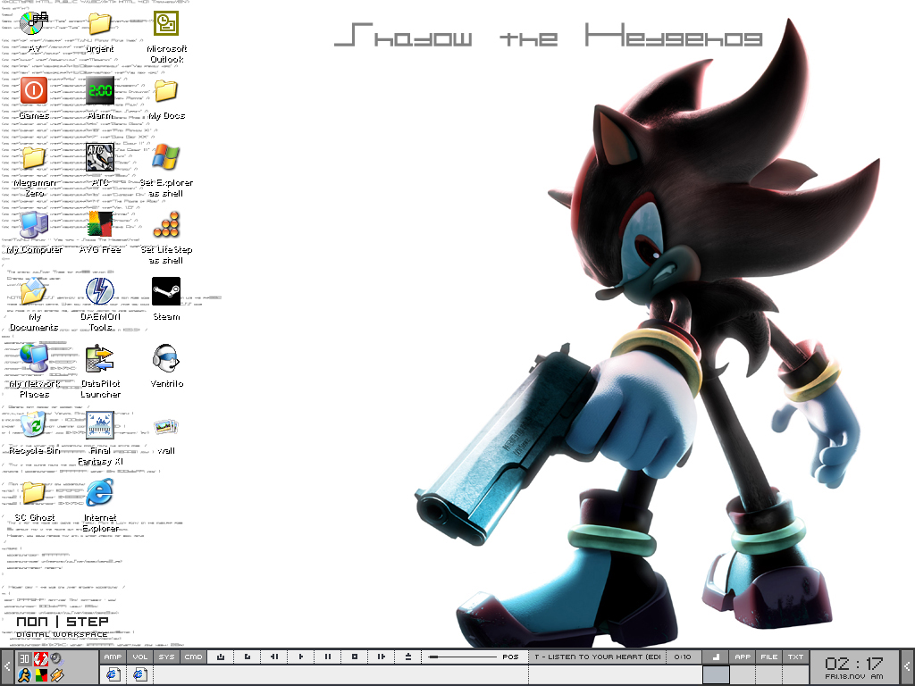915x686 pixels.
Task: Open the APP menu button
Action: [743, 657]
